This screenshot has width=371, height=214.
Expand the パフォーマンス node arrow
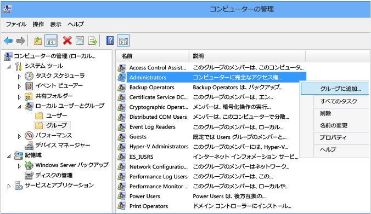19,136
